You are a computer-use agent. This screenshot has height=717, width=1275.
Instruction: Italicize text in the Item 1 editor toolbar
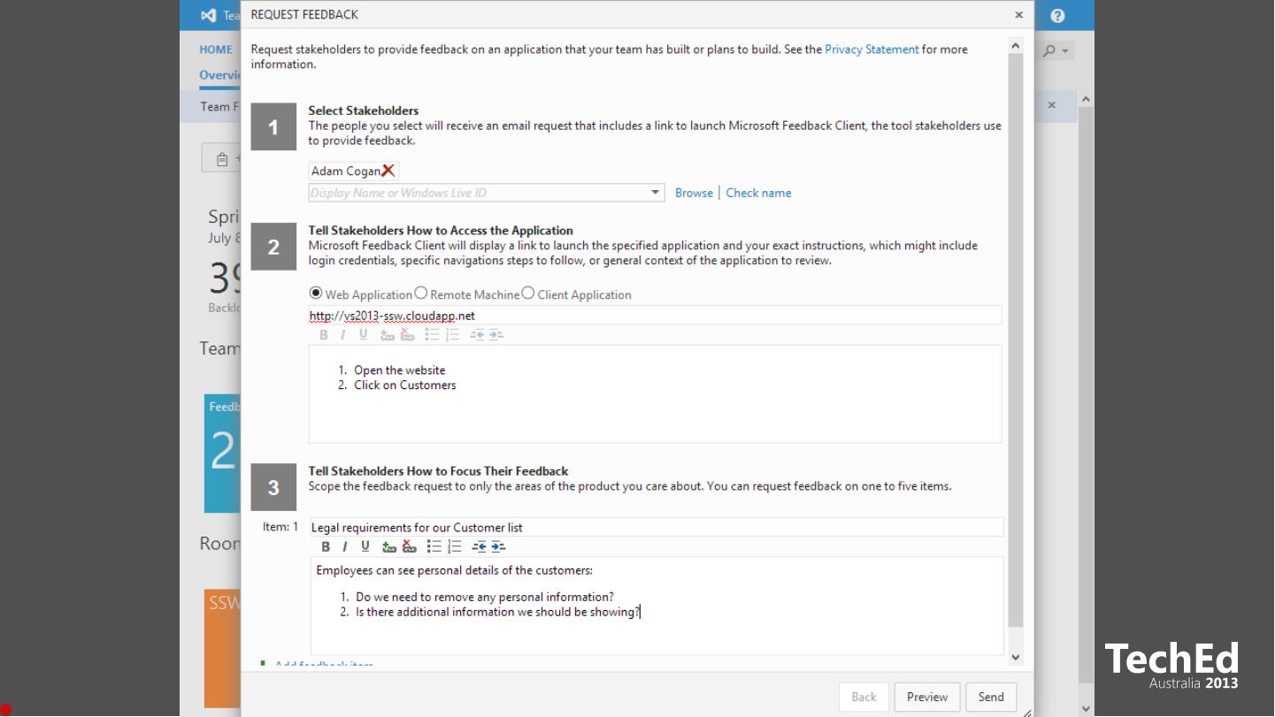coord(344,547)
